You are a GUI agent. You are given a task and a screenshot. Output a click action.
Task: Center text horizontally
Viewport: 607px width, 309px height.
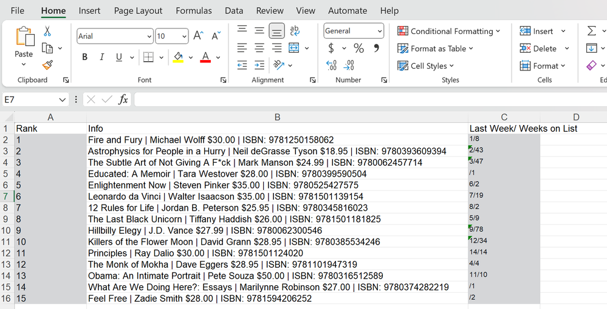pos(259,48)
